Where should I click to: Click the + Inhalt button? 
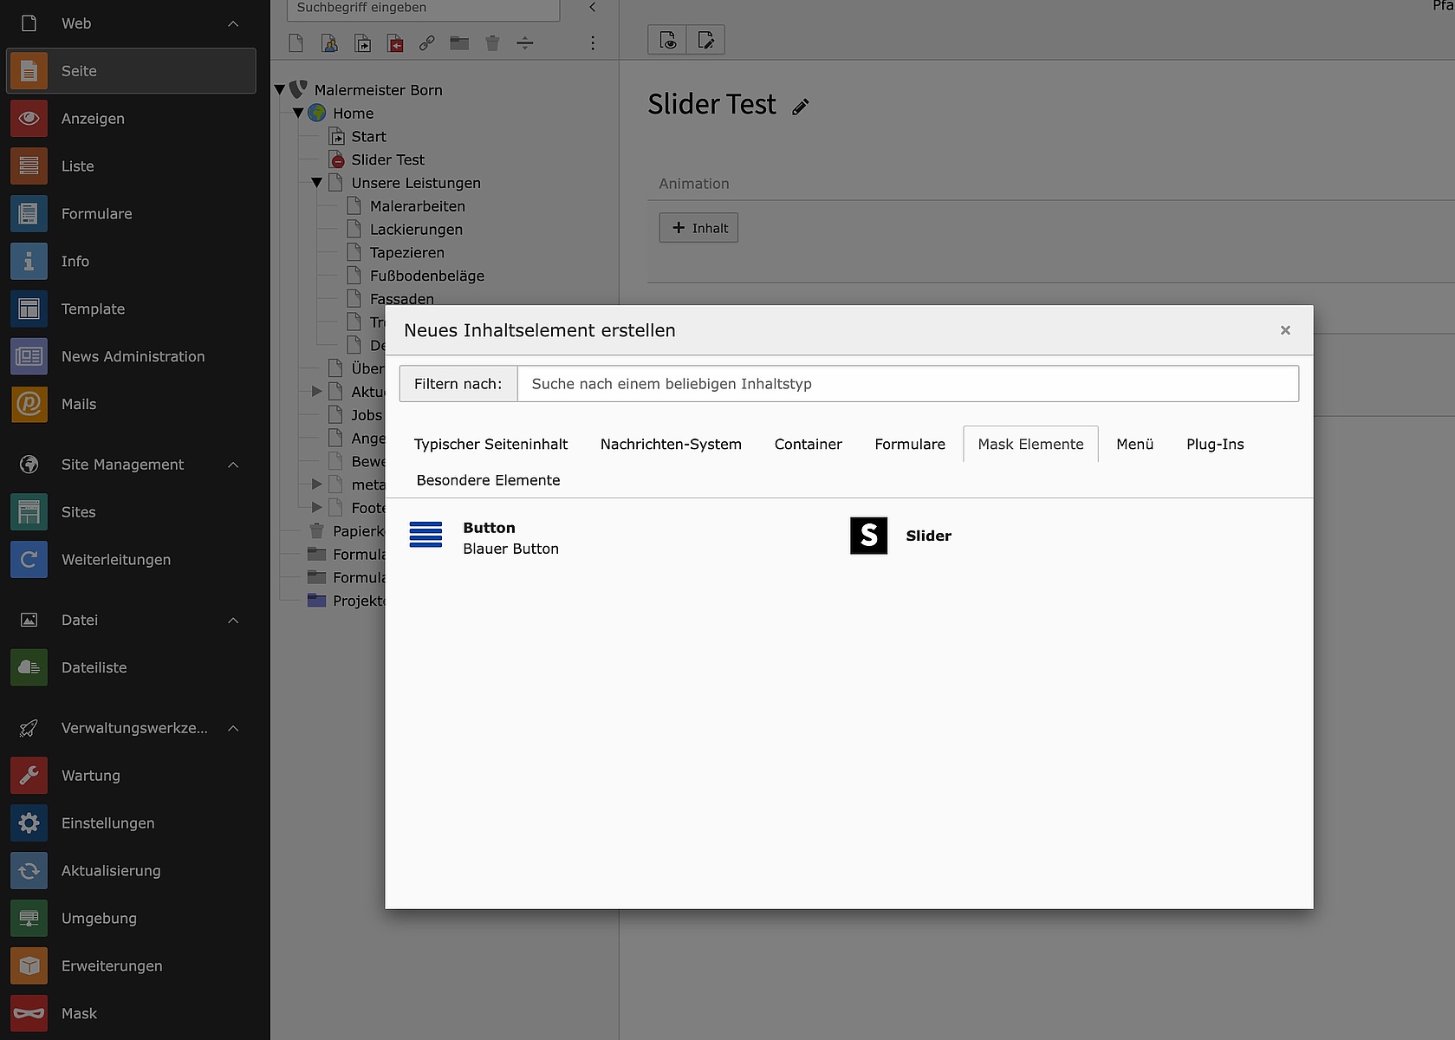coord(698,228)
